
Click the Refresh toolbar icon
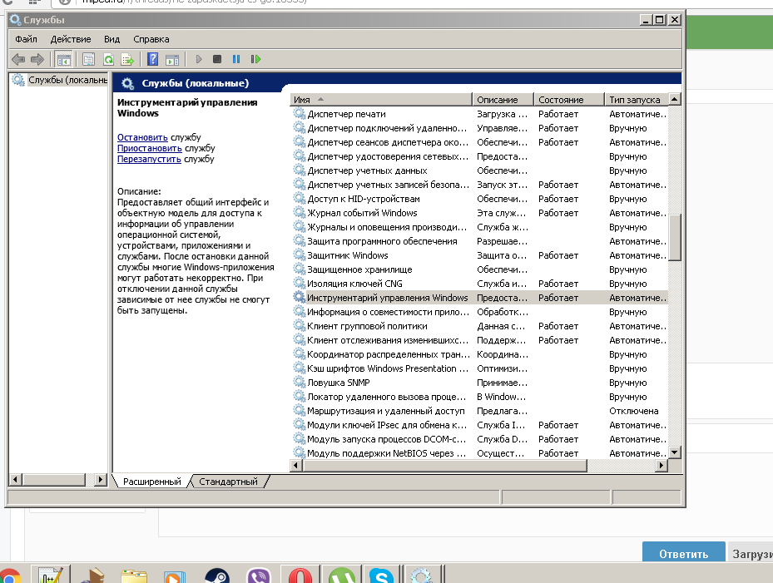(108, 60)
